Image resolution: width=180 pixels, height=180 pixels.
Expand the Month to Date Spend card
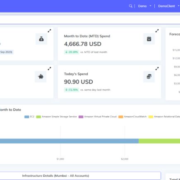157,31
